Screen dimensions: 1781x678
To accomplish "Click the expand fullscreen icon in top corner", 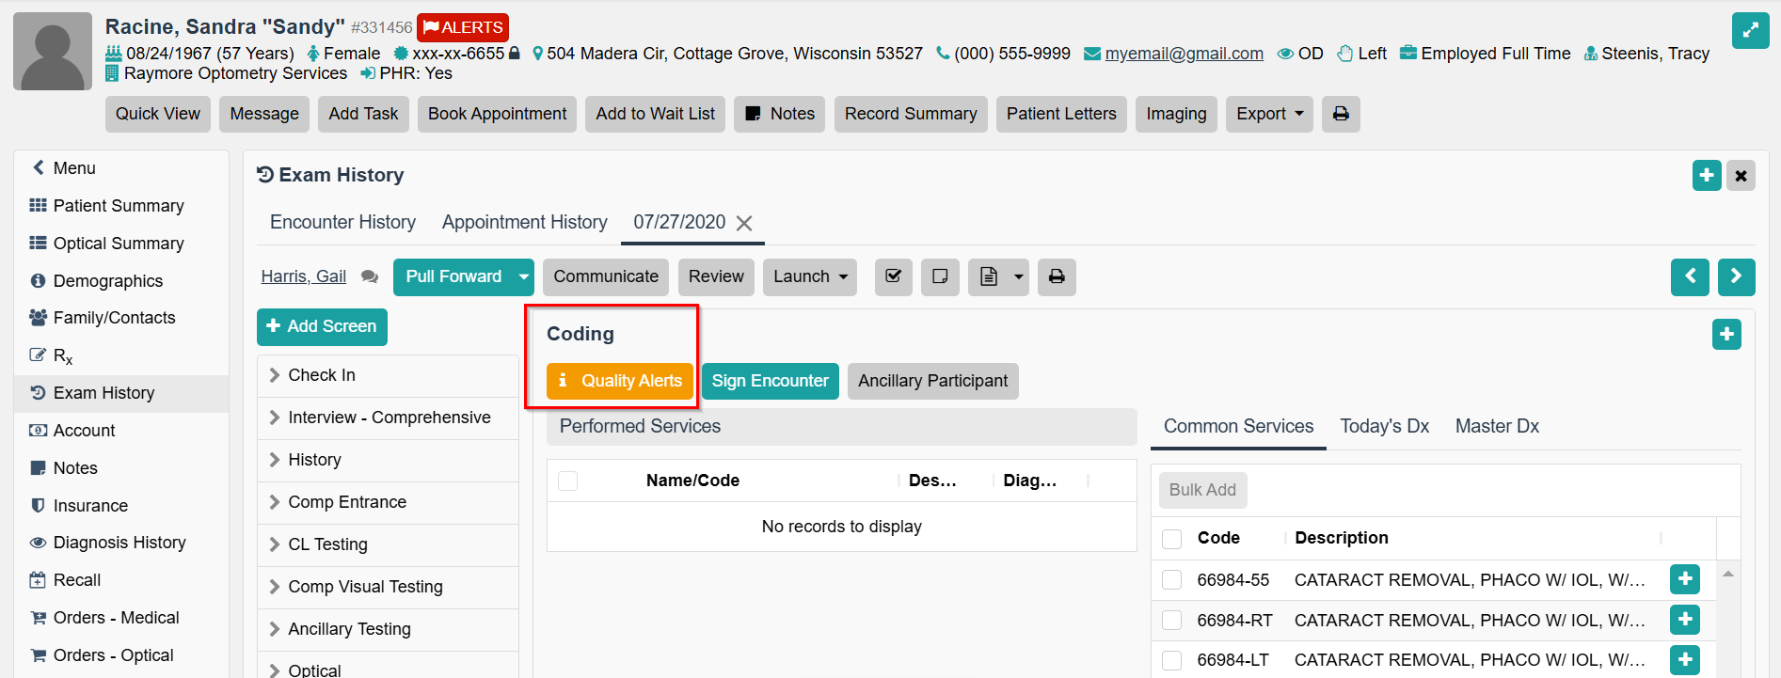I will click(x=1750, y=30).
